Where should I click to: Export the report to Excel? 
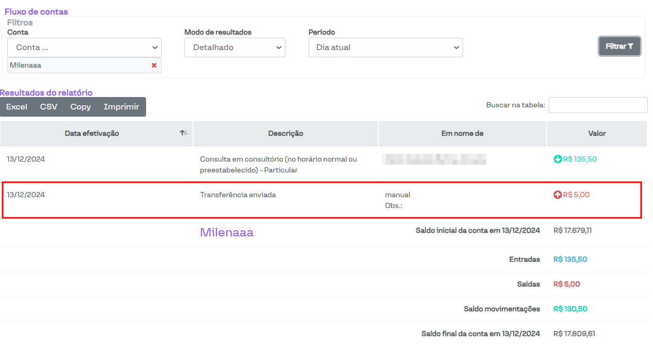[17, 107]
